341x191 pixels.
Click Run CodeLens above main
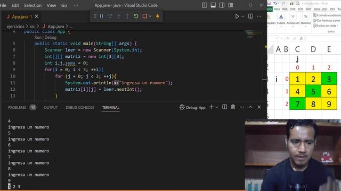(38, 37)
